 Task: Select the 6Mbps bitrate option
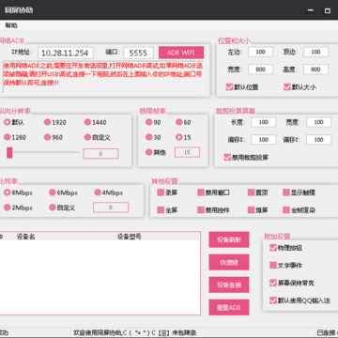53,192
